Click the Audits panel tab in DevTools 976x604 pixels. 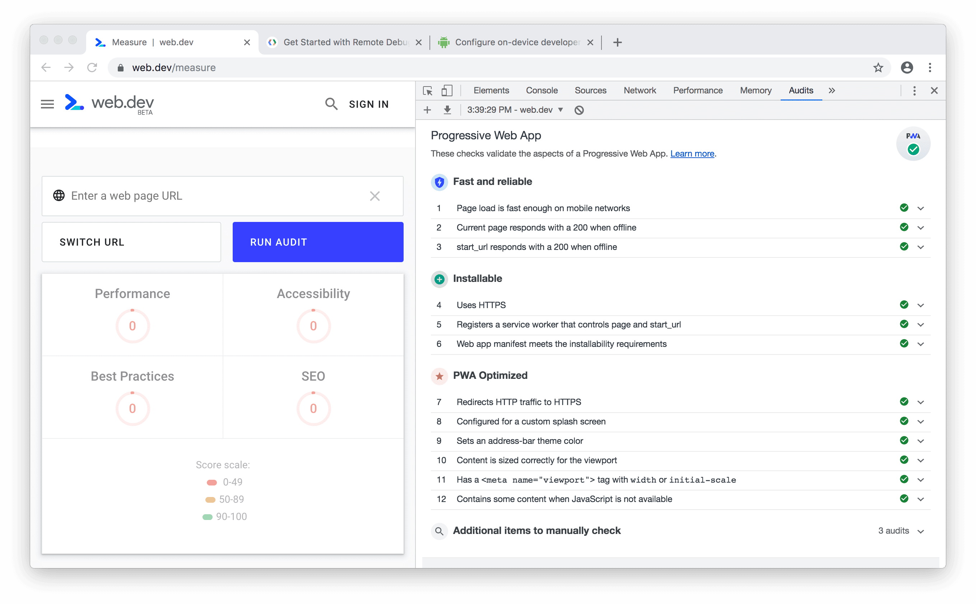pos(800,90)
